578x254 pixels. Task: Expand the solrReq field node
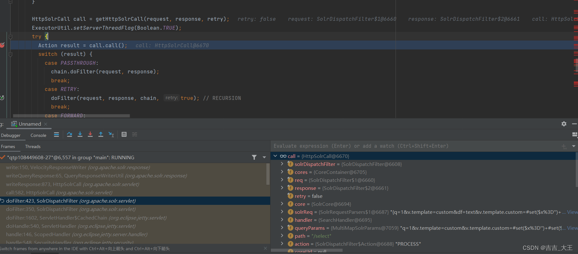pos(282,212)
